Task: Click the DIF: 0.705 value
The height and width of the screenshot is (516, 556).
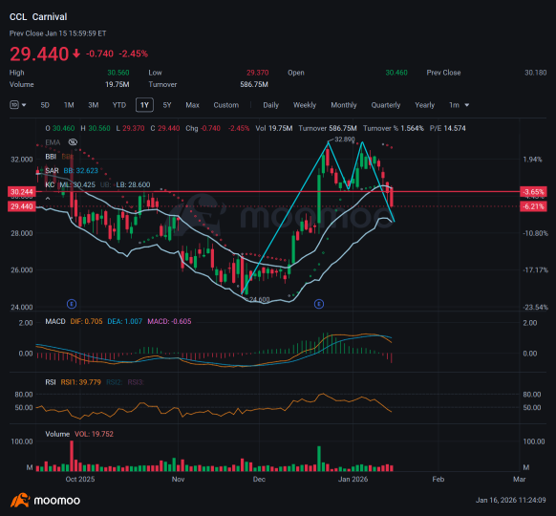Action: [x=87, y=321]
